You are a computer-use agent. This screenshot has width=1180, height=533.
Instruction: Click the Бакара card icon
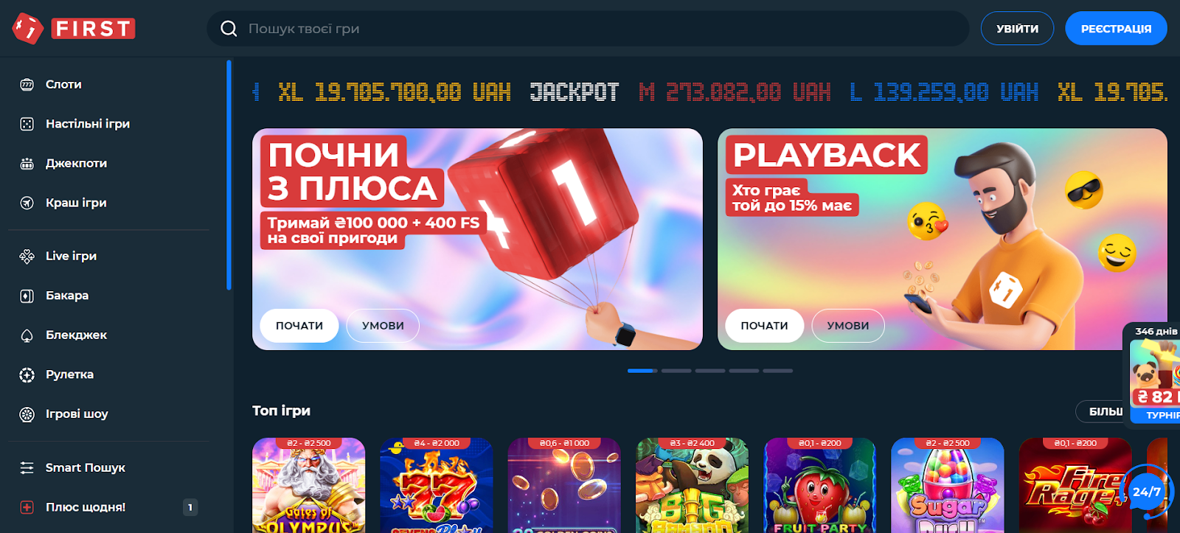pos(27,296)
